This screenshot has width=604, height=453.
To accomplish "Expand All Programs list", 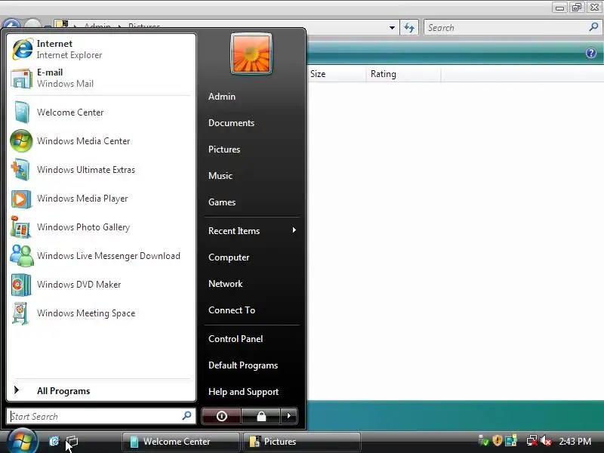I will [102, 390].
